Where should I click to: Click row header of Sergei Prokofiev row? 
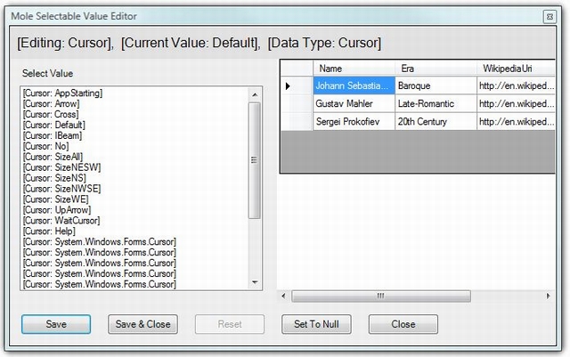297,121
